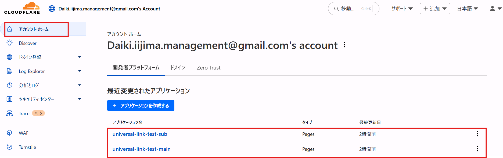Screen dimensions: 503x158
Task: Click the Cloudflare logo
Action: tap(22, 8)
